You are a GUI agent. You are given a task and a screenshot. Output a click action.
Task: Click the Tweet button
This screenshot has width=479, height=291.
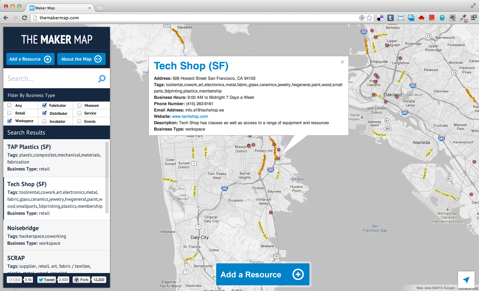(x=46, y=280)
